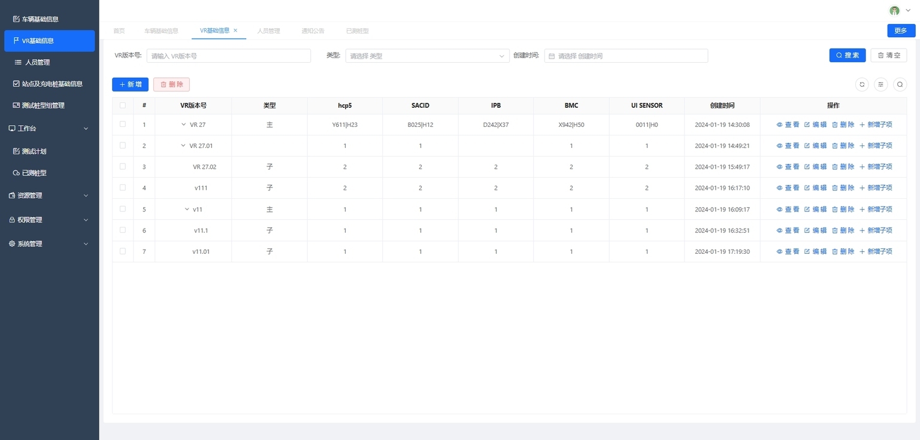Add child item under VR 27.01
The image size is (920, 440).
tap(876, 145)
